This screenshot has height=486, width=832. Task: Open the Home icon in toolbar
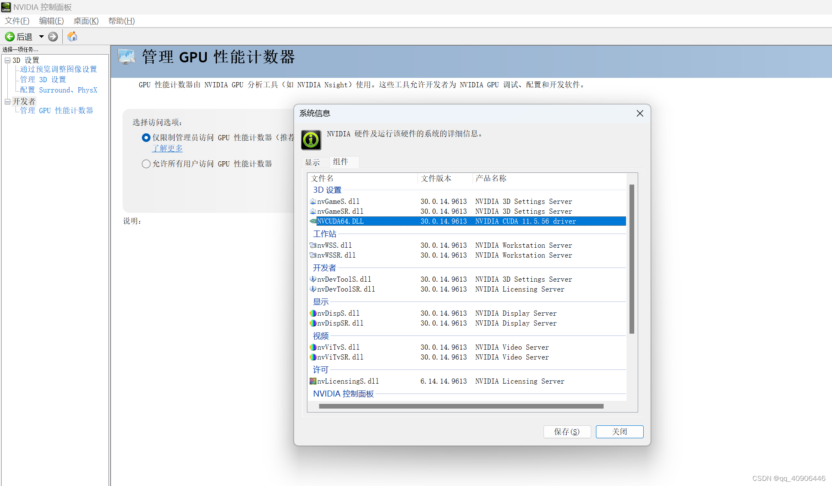coord(72,37)
